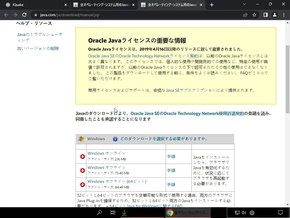
Task: Open どのダウンロードを選択する必要がありますか link
Action: [x=164, y=139]
